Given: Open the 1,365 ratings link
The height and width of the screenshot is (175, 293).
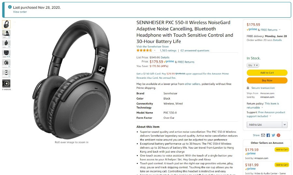Looking at the screenshot, I should click(x=168, y=50).
